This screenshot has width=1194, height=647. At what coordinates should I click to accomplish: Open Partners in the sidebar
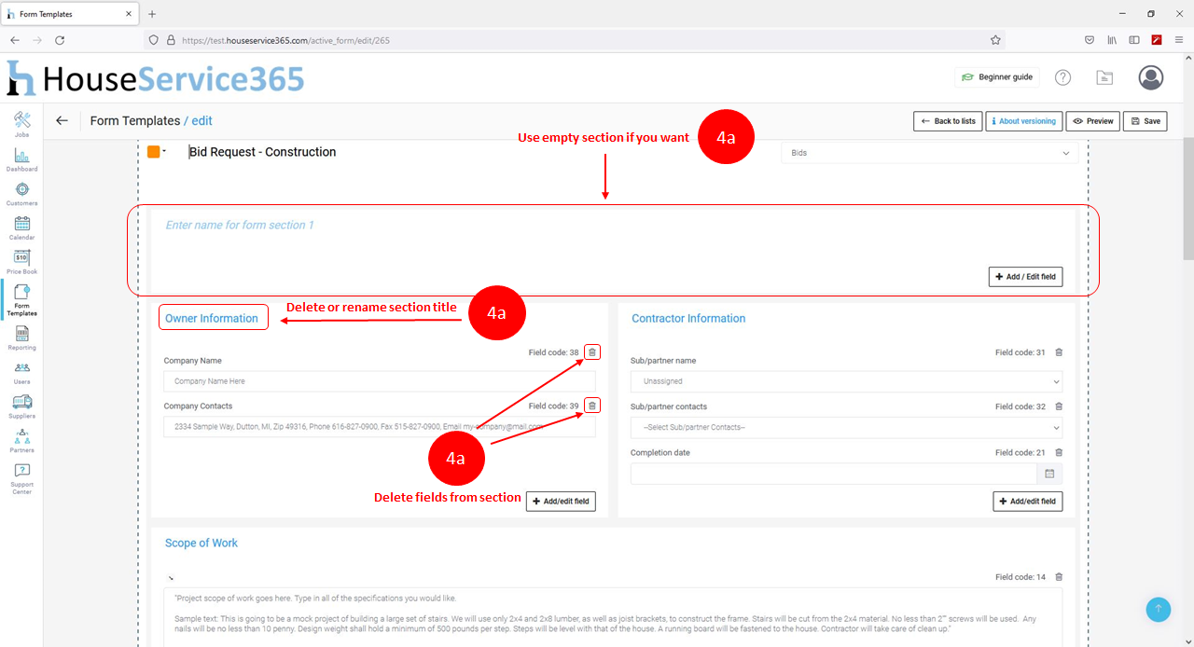[x=21, y=441]
